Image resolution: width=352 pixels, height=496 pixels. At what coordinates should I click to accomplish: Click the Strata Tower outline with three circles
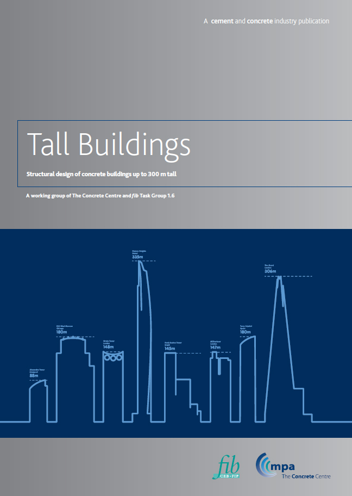113,381
